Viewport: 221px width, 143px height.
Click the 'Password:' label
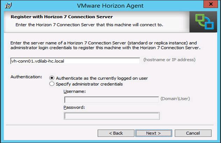[x=74, y=107]
